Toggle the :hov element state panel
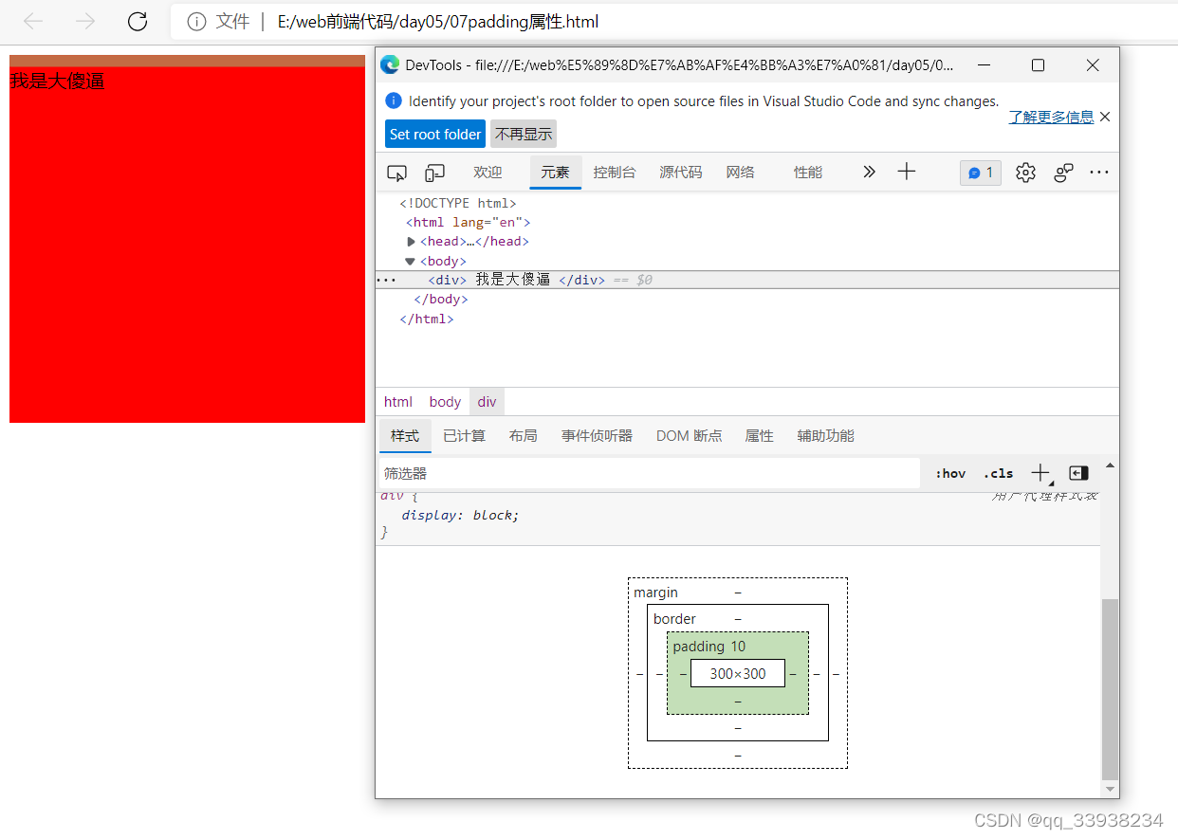This screenshot has height=839, width=1178. tap(950, 473)
